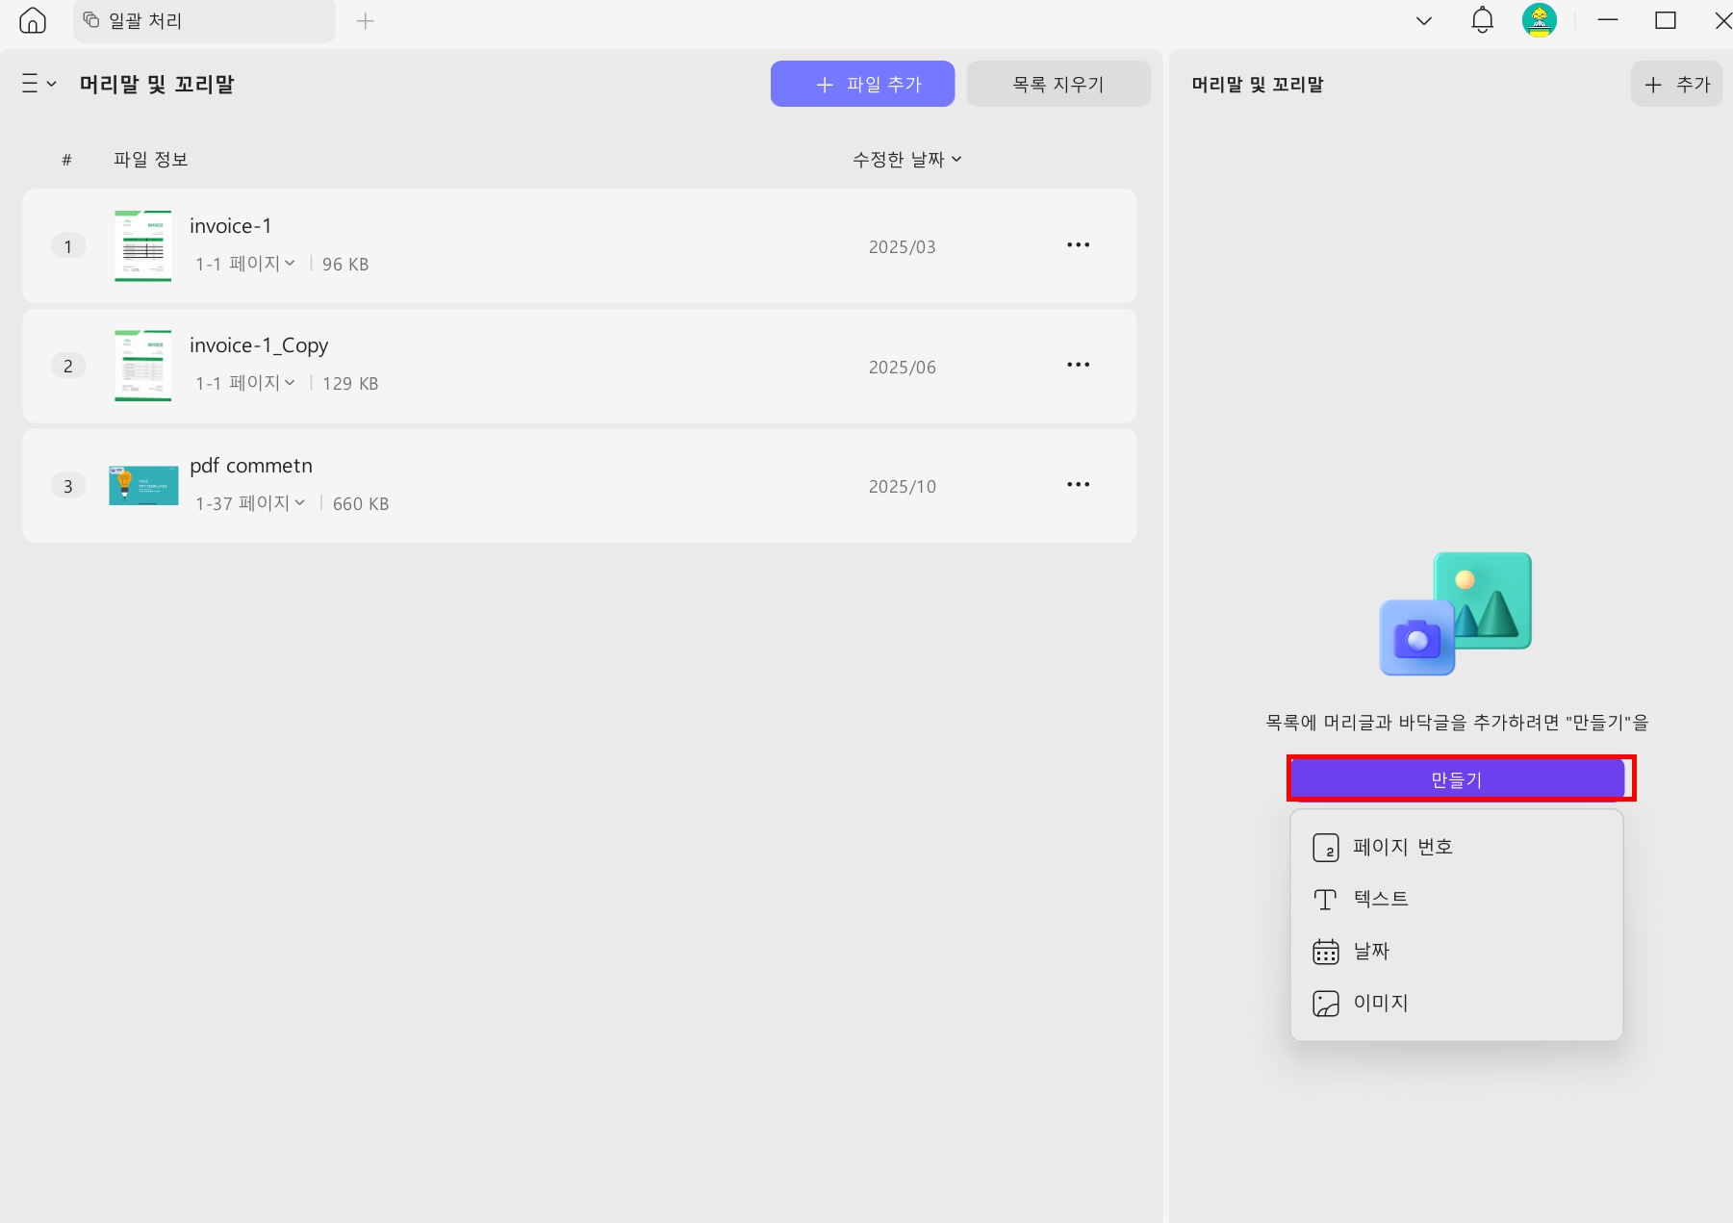Click the 파일 정보 column header
1733x1223 pixels.
(x=150, y=160)
